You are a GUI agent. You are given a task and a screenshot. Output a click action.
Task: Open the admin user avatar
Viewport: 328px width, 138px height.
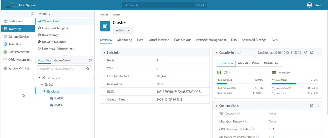(x=309, y=5)
